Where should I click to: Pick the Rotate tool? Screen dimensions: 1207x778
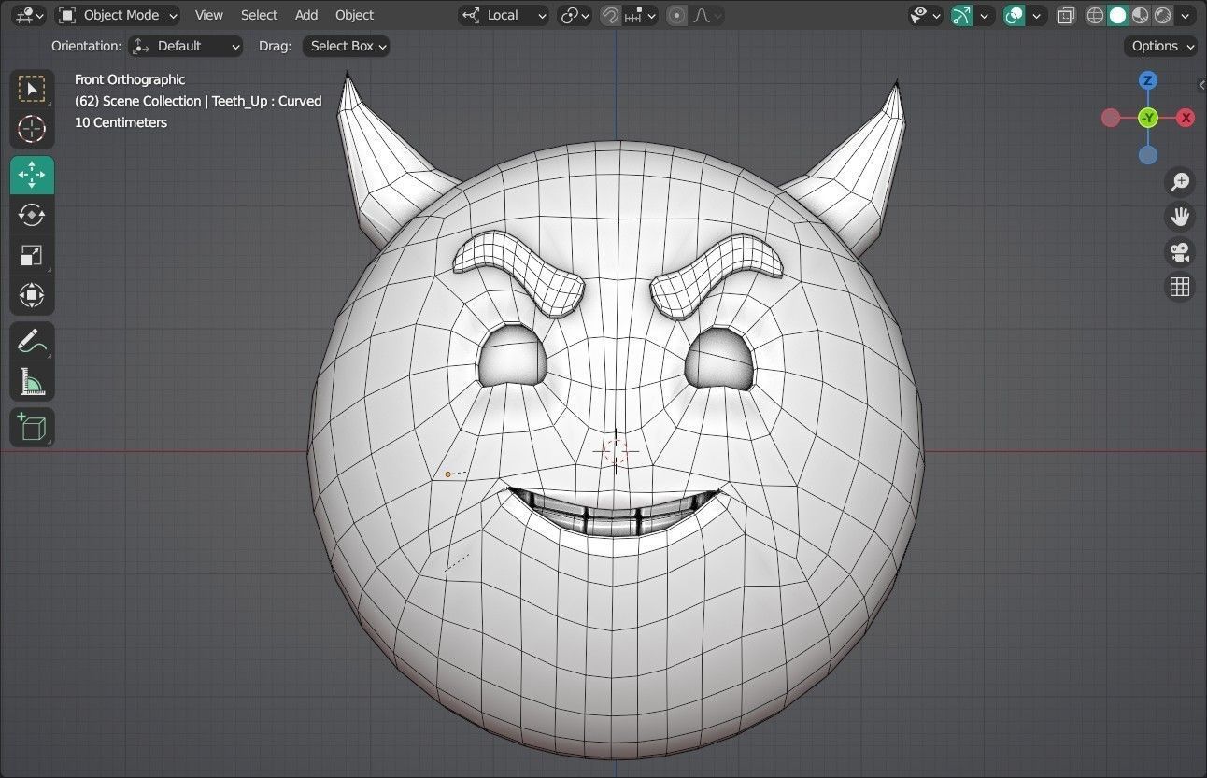click(x=32, y=215)
